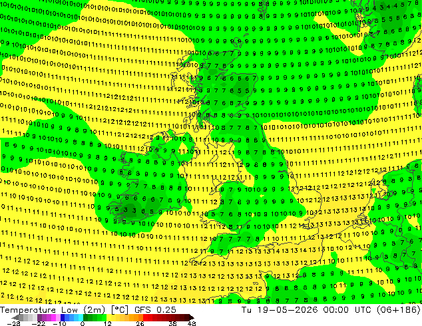The width and height of the screenshot is (422, 326).
Task: Click the GFS 0.25 model label
Action: click(155, 309)
